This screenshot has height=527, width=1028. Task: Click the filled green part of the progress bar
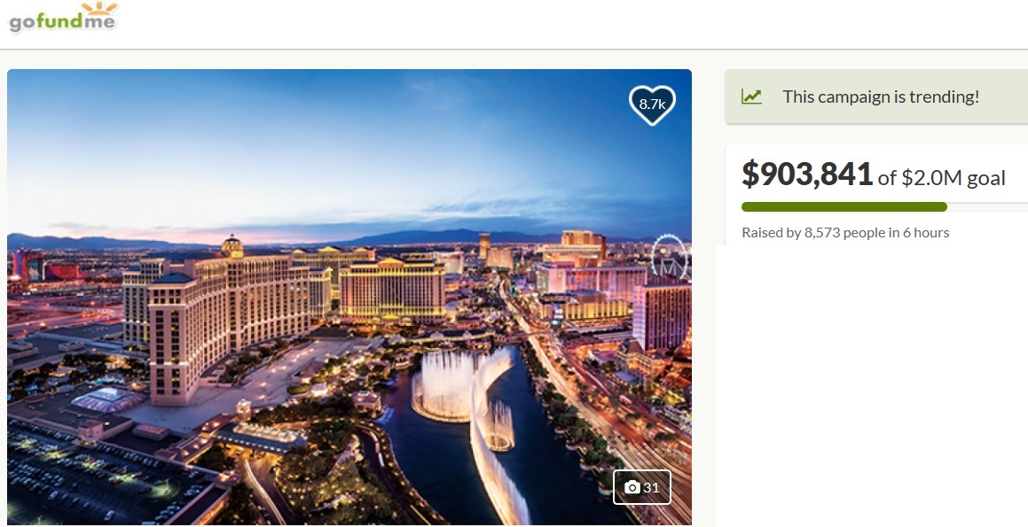[x=844, y=207]
